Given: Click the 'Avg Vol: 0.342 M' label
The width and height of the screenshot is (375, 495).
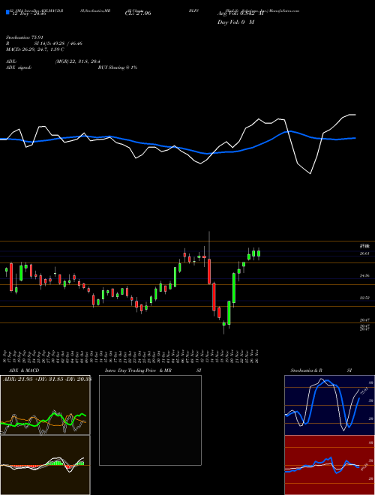Looking at the screenshot, I should coord(241,13).
